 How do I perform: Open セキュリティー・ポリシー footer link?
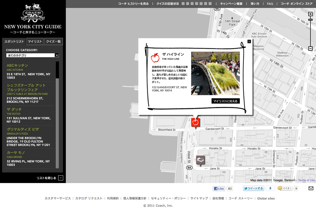(169, 198)
